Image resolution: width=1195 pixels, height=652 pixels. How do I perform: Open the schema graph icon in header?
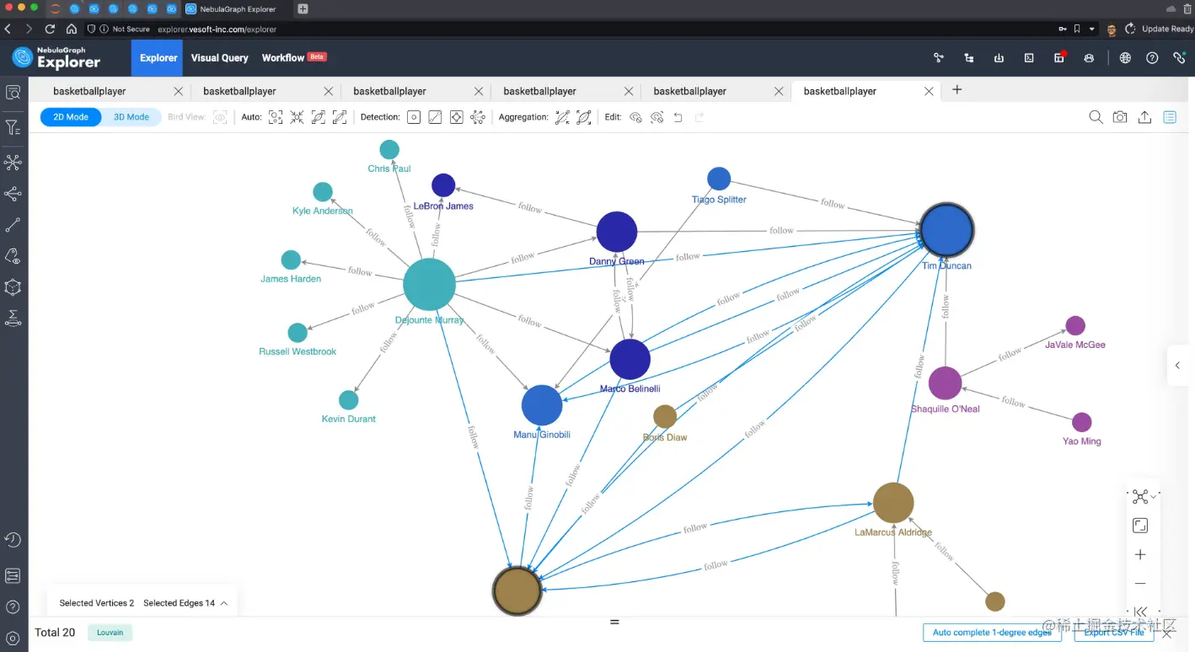tap(939, 58)
